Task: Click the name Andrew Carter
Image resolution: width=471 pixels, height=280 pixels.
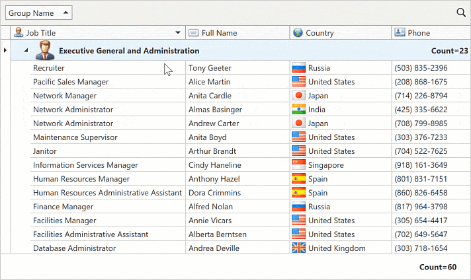Action: click(214, 123)
